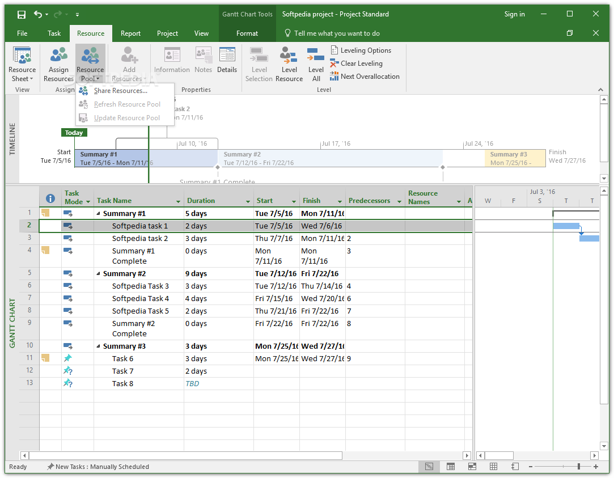Click Clear Leveling
614x478 pixels.
coord(357,64)
